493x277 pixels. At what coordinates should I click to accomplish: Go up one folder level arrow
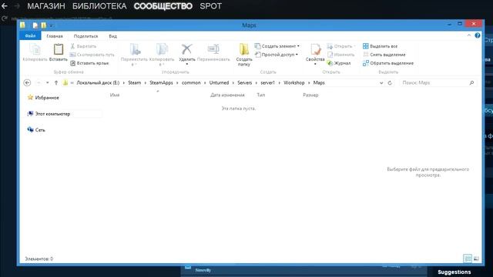click(56, 82)
